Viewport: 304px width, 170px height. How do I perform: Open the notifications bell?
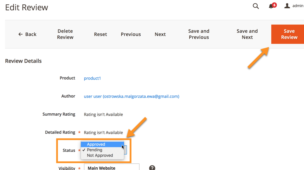tap(271, 6)
